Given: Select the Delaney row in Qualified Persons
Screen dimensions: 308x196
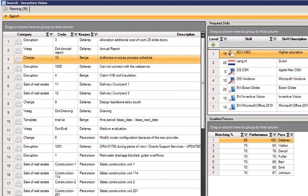Looking at the screenshot, I should 284,140.
